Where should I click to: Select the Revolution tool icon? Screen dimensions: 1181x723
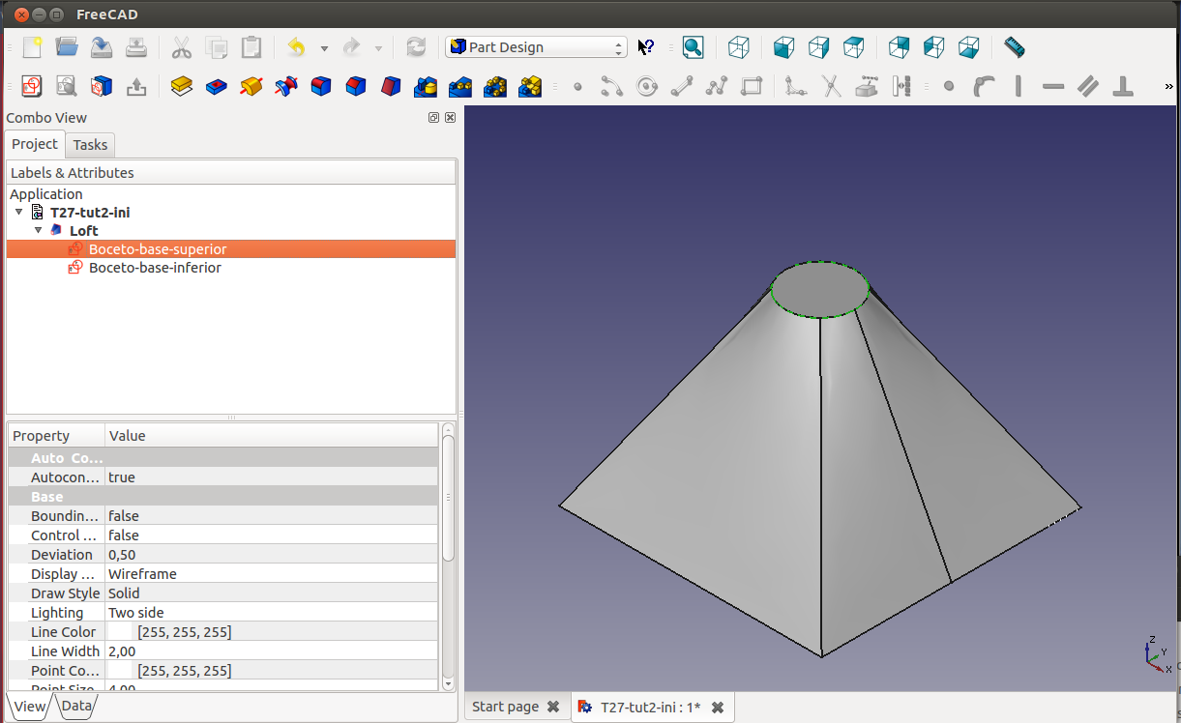point(251,87)
